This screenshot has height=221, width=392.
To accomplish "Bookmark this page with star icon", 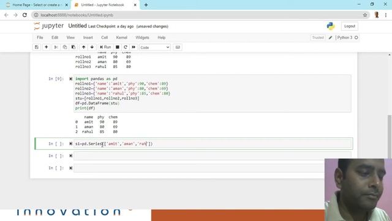I will coord(365,15).
